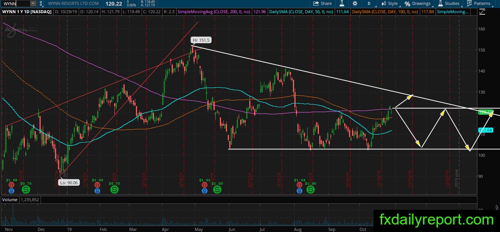Click the $1.00 dividend icon above May

point(217,190)
